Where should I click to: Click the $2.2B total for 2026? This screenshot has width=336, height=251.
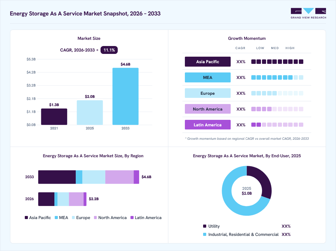click(94, 199)
